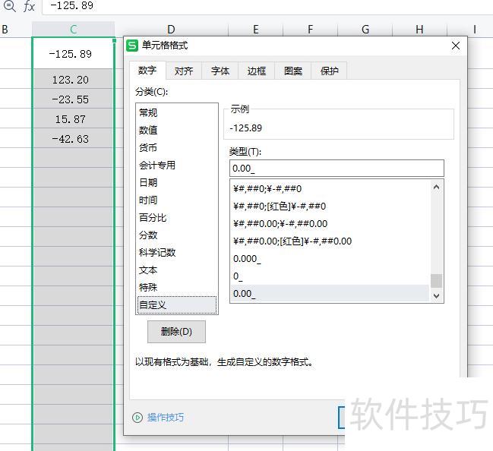
Task: Choose 科学记数 category
Action: [157, 252]
